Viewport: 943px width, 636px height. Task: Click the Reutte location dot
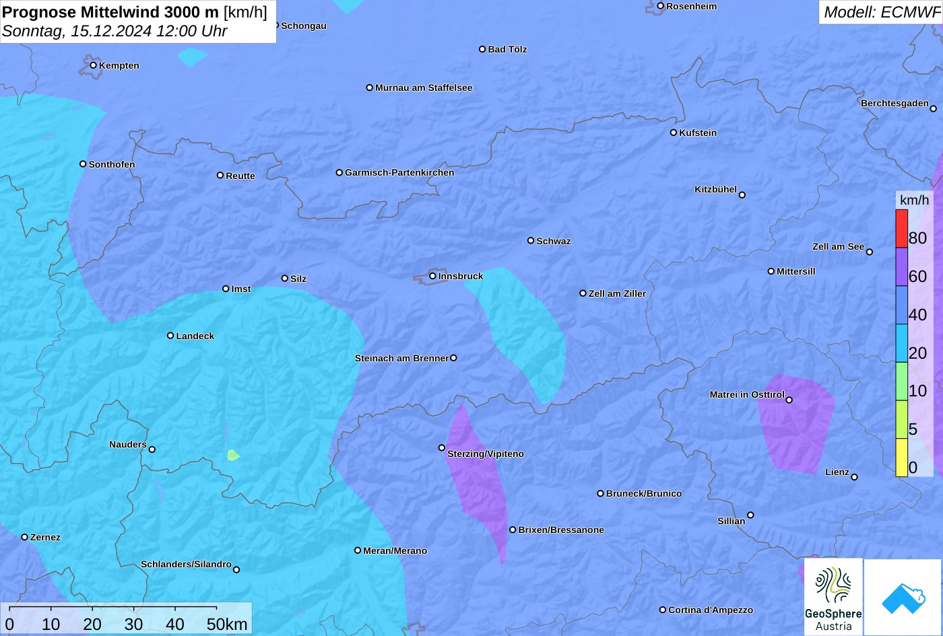coord(220,176)
